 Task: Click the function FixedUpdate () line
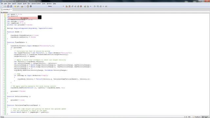pyautogui.click(x=17, y=42)
